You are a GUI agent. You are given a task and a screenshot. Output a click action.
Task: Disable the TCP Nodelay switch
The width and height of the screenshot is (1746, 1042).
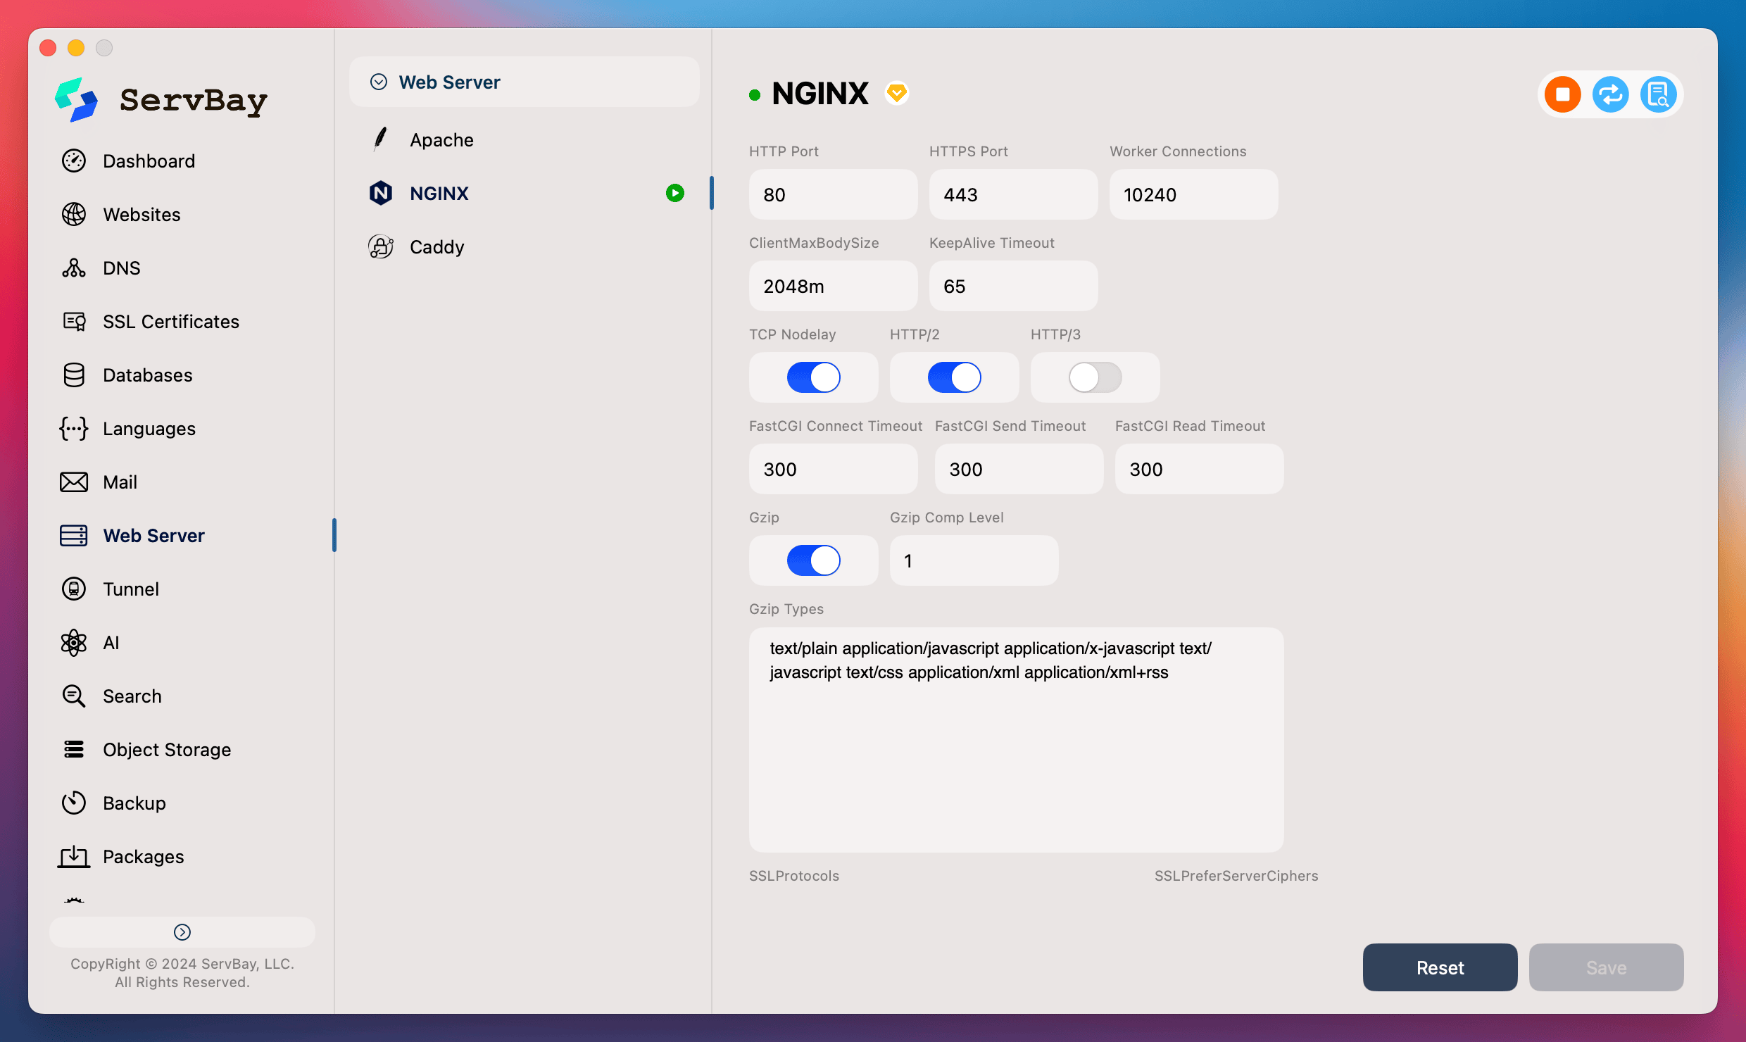[814, 377]
